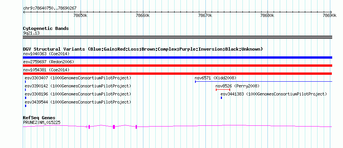The image size is (343, 148).
Task: Click the esv3303407 small blue variant marker
Action: [25, 82]
